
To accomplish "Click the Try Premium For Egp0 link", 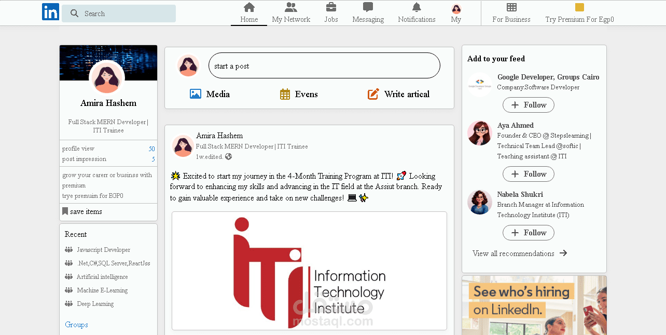I will [579, 19].
